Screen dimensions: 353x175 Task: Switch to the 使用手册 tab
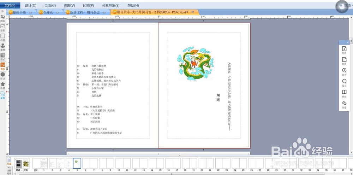[19, 12]
